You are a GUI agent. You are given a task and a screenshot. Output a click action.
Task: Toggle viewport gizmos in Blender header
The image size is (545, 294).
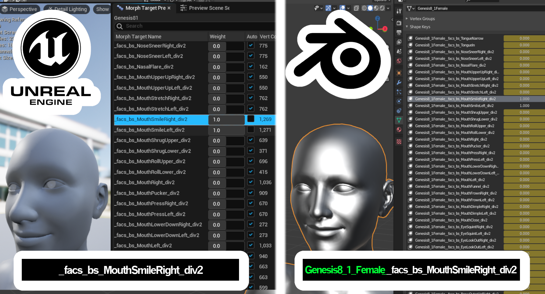(x=328, y=8)
